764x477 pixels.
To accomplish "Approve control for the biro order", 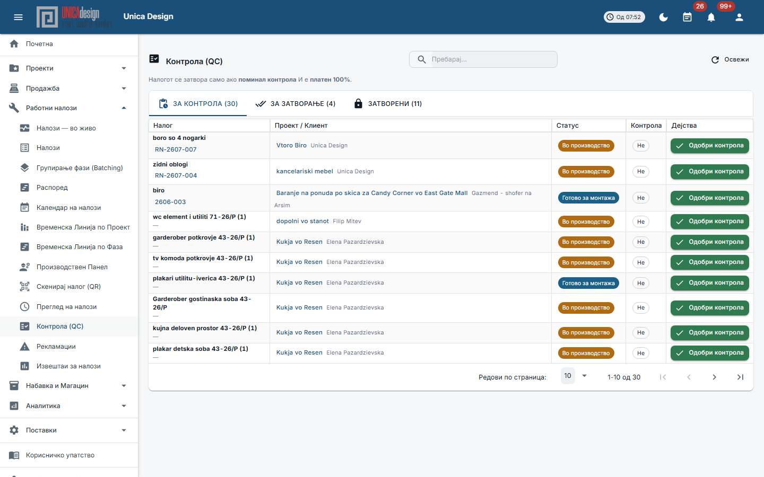I will 710,198.
